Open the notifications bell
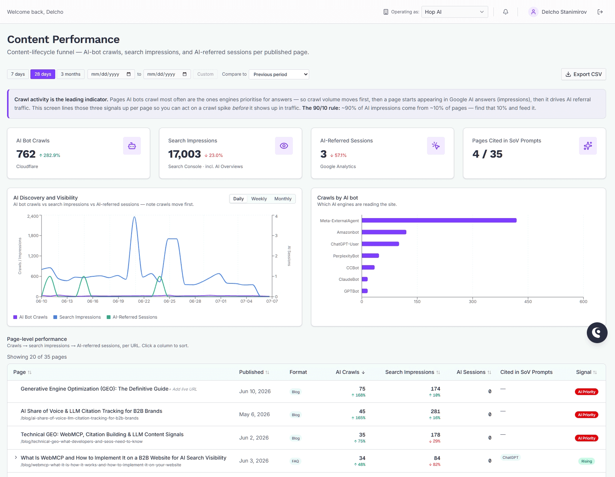 505,12
